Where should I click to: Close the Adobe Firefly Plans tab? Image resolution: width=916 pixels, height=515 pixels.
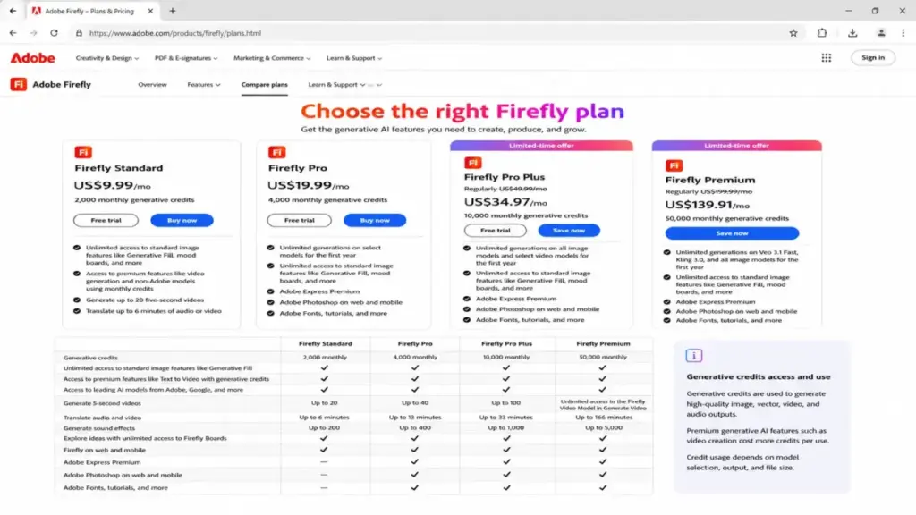click(150, 11)
